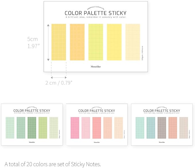Click the first yellow swatch in the top card
Screen dimensions: 195x168
click(59, 42)
